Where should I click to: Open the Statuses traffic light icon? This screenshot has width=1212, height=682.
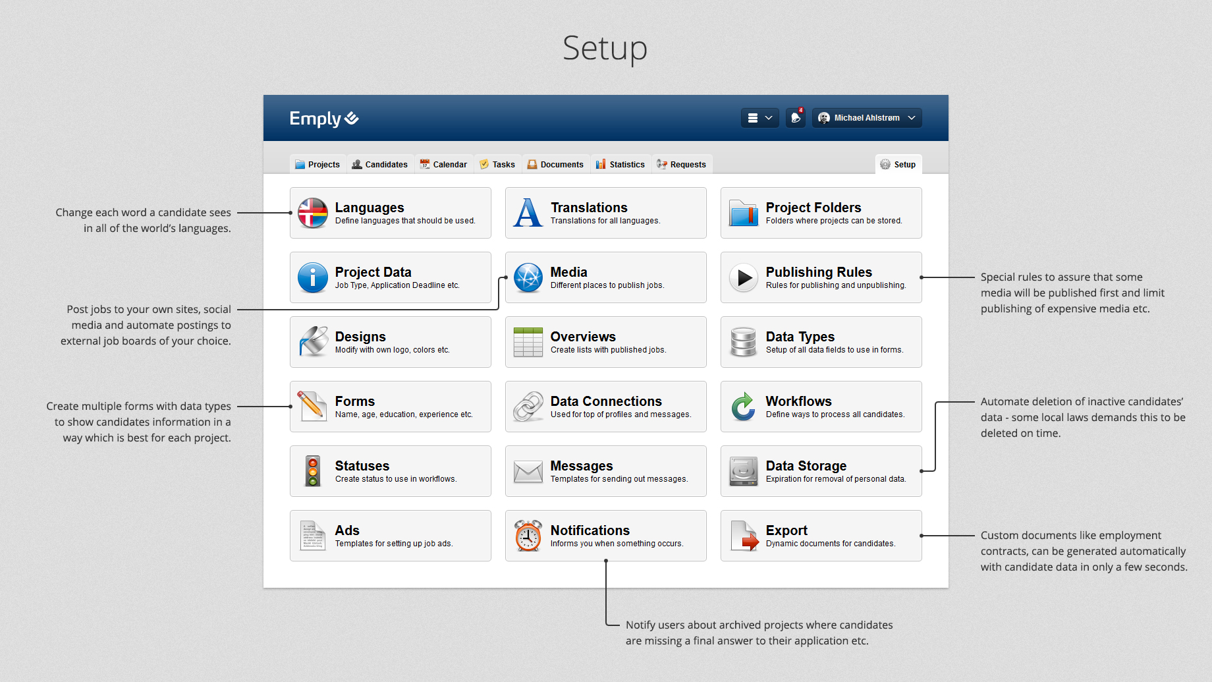click(x=313, y=471)
